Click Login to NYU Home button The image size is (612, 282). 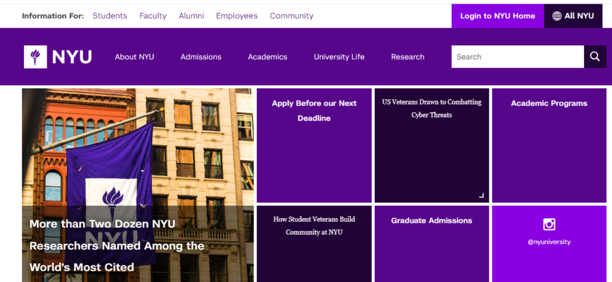(x=497, y=16)
